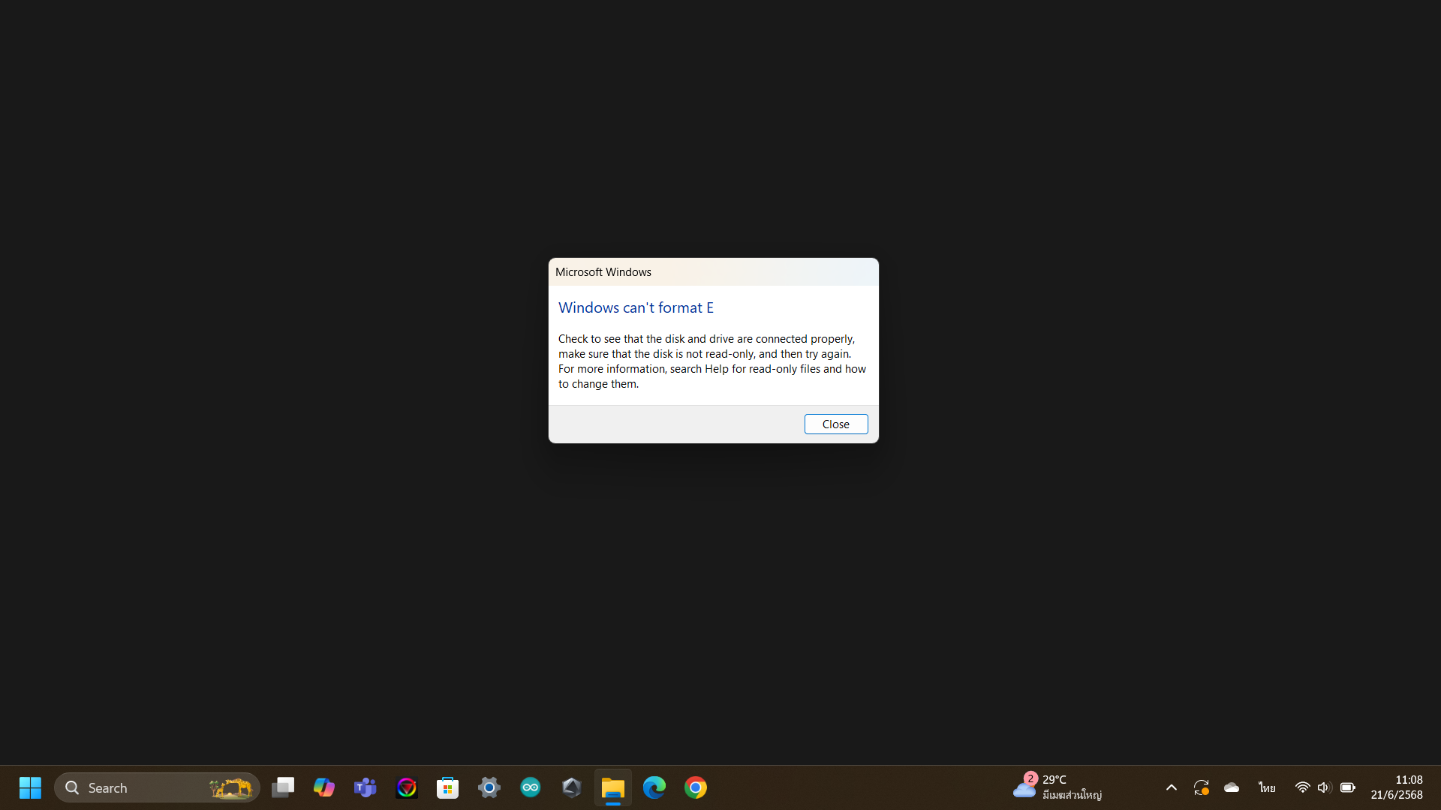The image size is (1441, 810).
Task: Open the Windows Start menu
Action: pyautogui.click(x=30, y=787)
